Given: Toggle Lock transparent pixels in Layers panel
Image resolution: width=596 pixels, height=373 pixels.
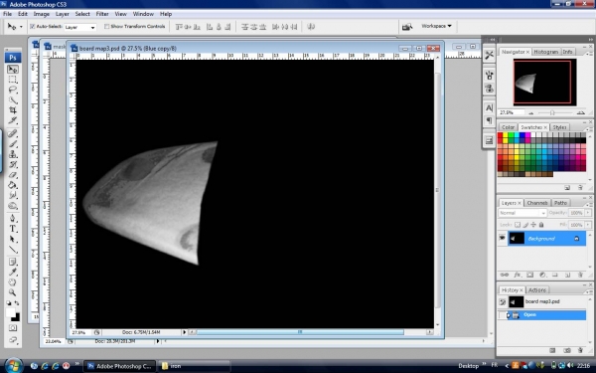Looking at the screenshot, I should [x=518, y=225].
